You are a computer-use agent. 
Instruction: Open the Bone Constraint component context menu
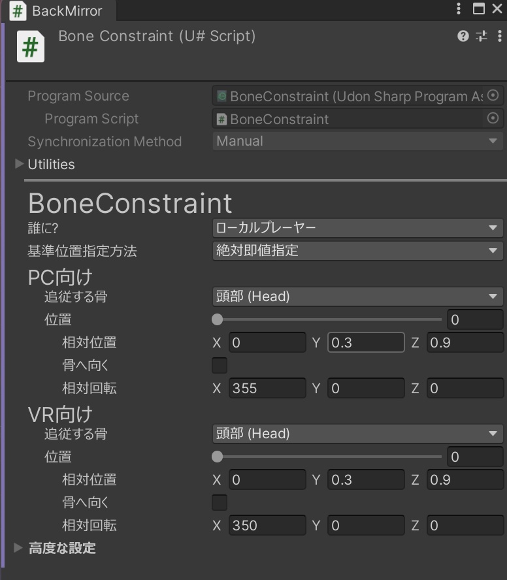[498, 37]
